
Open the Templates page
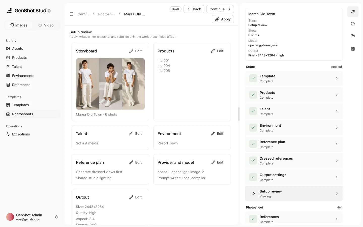pyautogui.click(x=32, y=105)
